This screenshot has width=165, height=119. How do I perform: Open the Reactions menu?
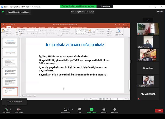click(x=114, y=111)
